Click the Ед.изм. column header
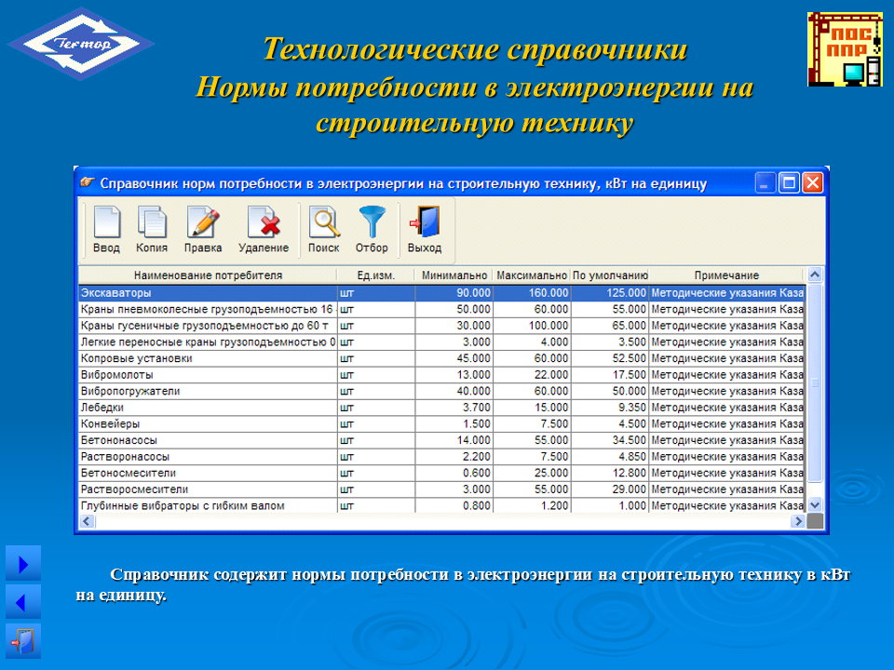Viewport: 894px width, 670px height. 375,275
